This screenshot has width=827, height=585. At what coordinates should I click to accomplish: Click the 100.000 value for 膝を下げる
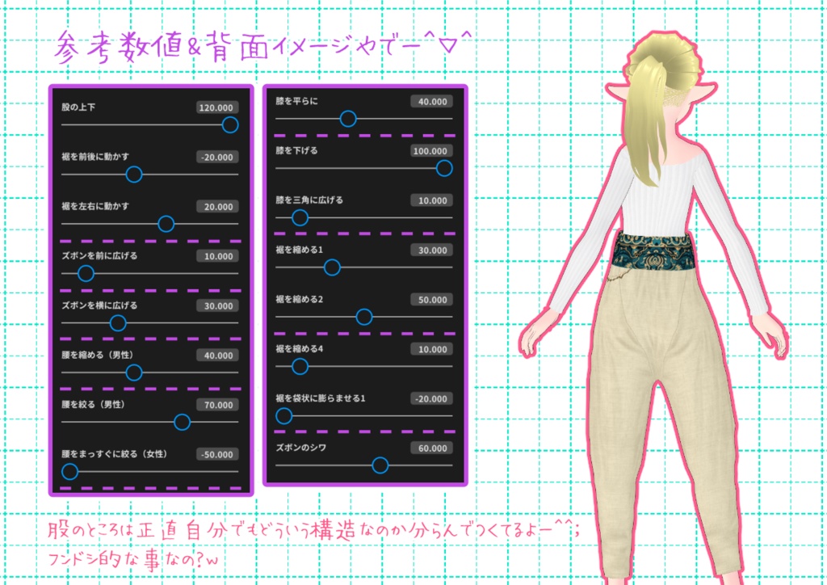point(431,151)
